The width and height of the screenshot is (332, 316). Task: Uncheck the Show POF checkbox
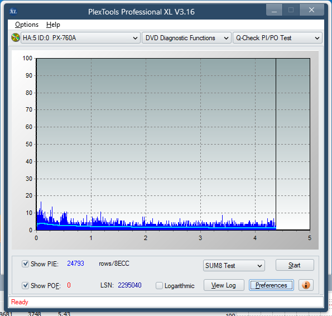click(25, 285)
